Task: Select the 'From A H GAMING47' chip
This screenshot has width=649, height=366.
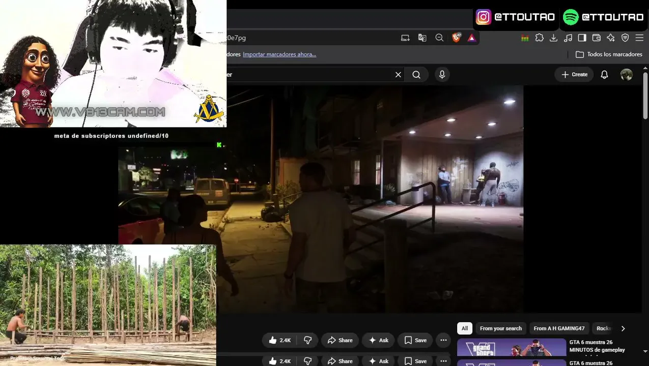Action: pos(559,328)
